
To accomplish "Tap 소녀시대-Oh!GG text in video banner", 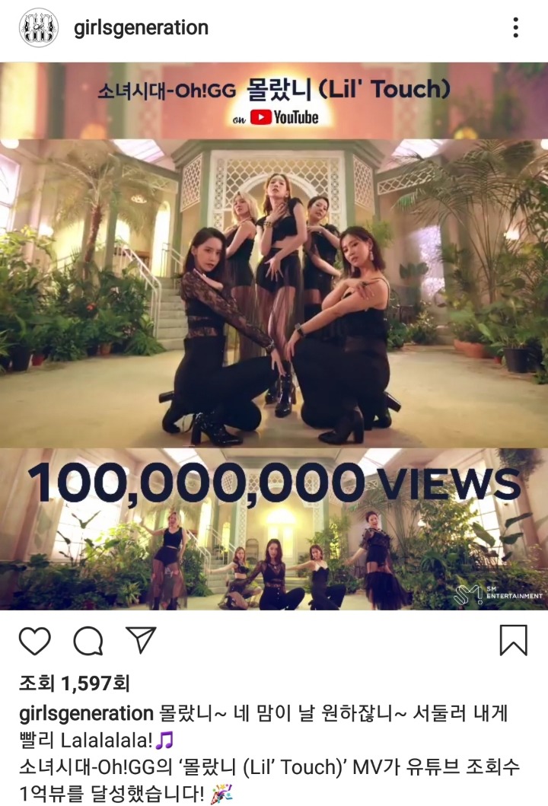I will tap(167, 91).
